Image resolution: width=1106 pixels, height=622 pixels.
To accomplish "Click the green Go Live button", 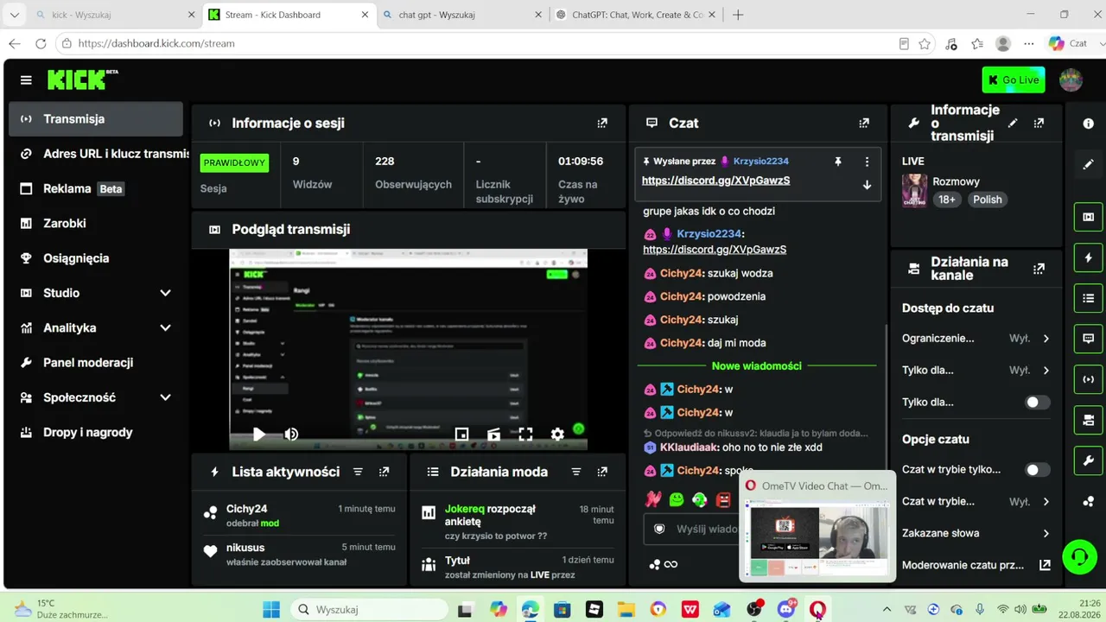I will coord(1014,80).
